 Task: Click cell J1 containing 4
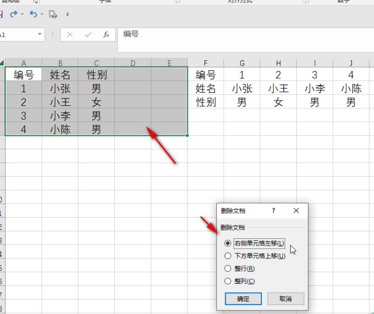(x=351, y=74)
